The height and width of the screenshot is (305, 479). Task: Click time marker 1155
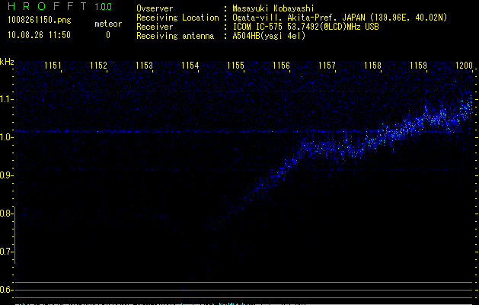[235, 66]
